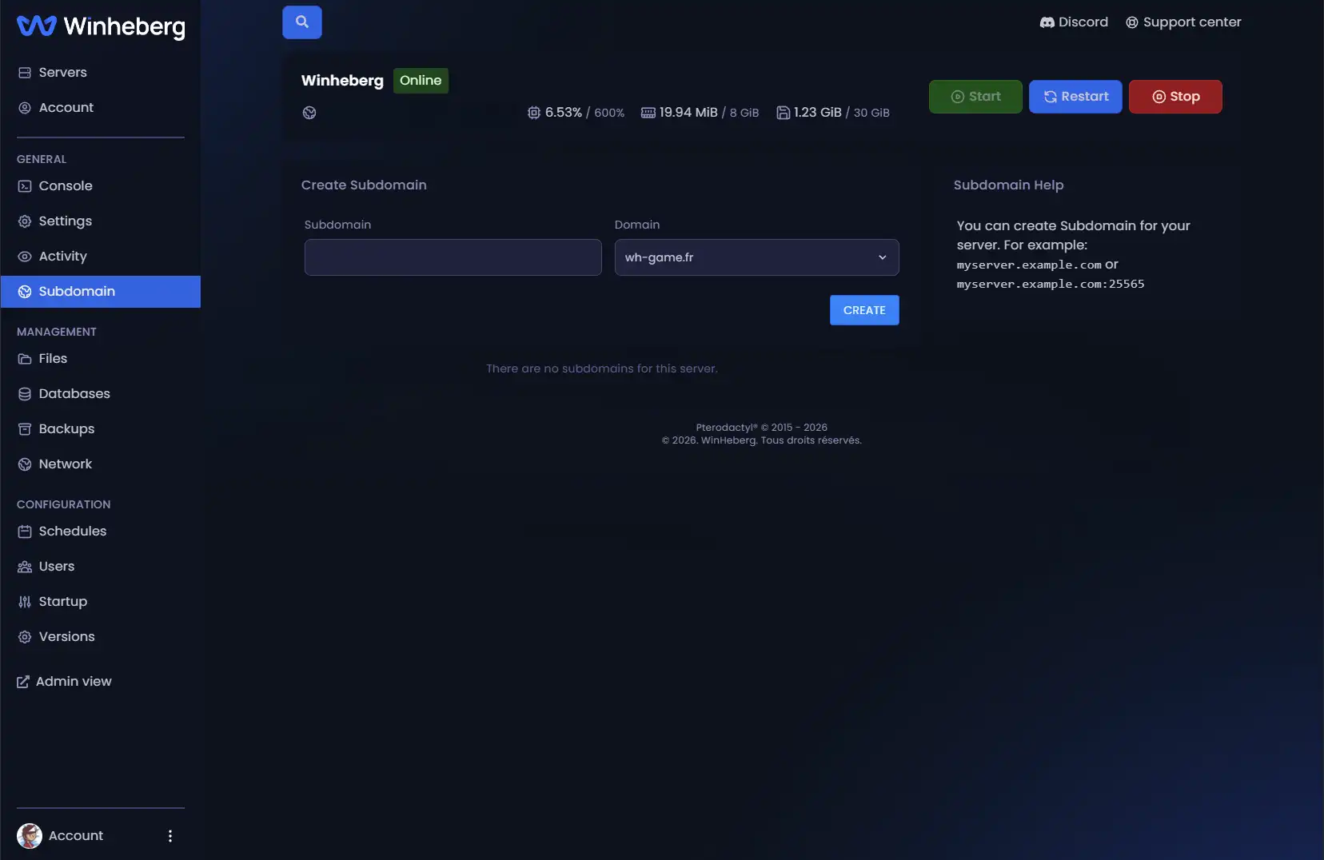Click the memory usage icon

pyautogui.click(x=648, y=113)
